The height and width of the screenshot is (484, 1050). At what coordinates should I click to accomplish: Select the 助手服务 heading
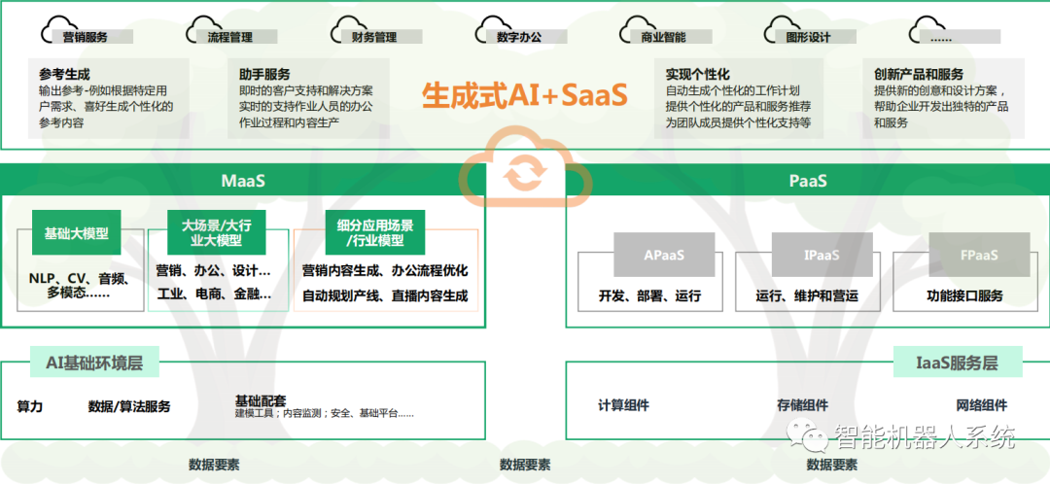[x=264, y=74]
